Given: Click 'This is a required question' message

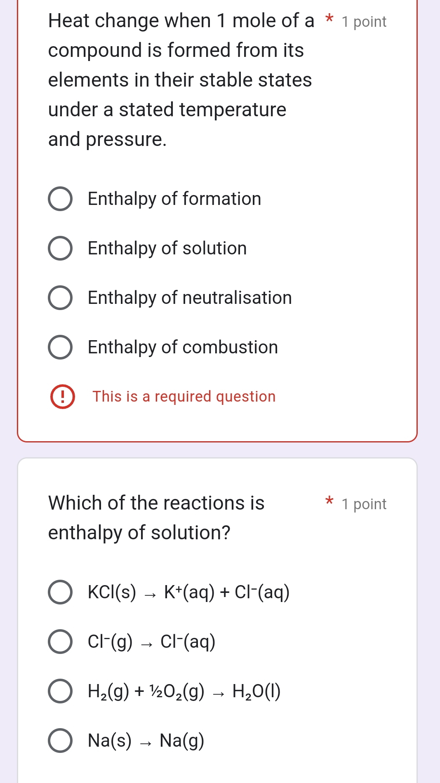Looking at the screenshot, I should click(184, 397).
